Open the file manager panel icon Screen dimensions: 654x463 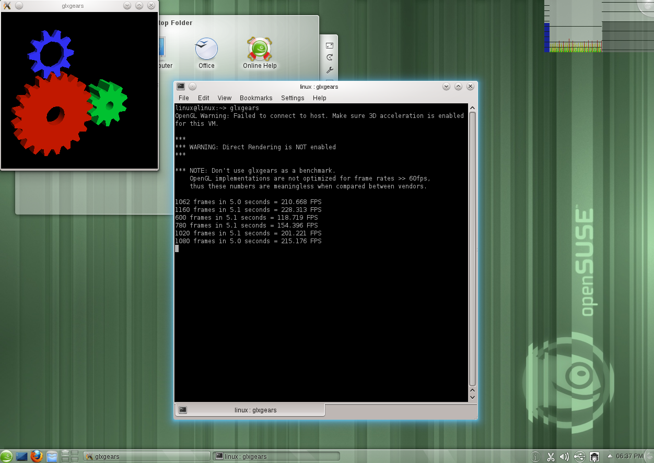pyautogui.click(x=52, y=456)
